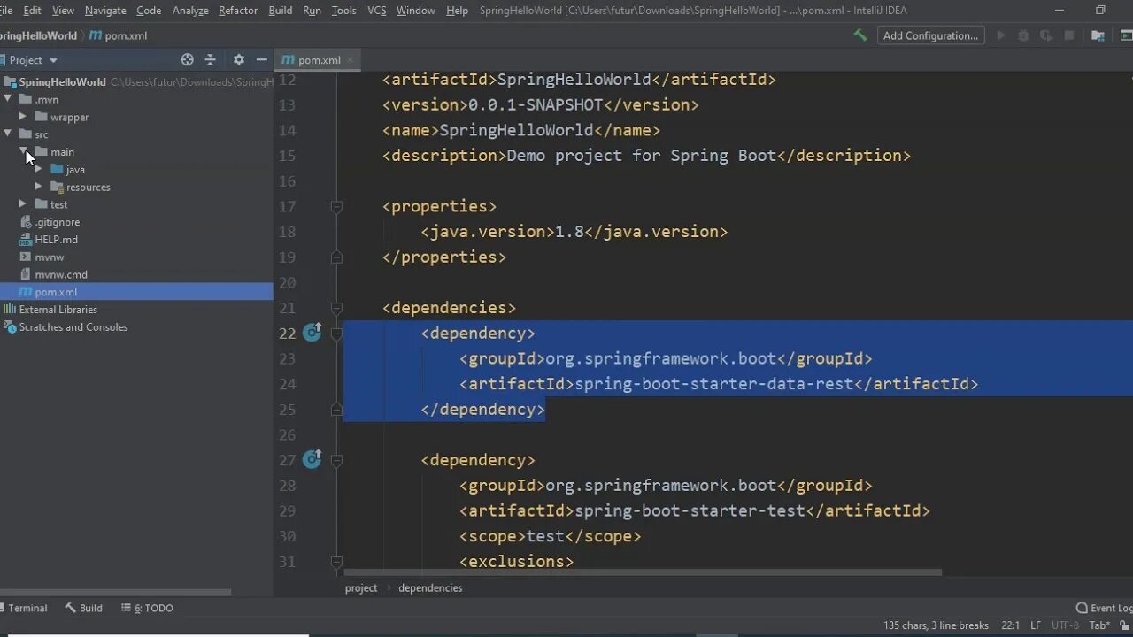1133x637 pixels.
Task: Click Tab* indent setting in status bar
Action: [1099, 625]
